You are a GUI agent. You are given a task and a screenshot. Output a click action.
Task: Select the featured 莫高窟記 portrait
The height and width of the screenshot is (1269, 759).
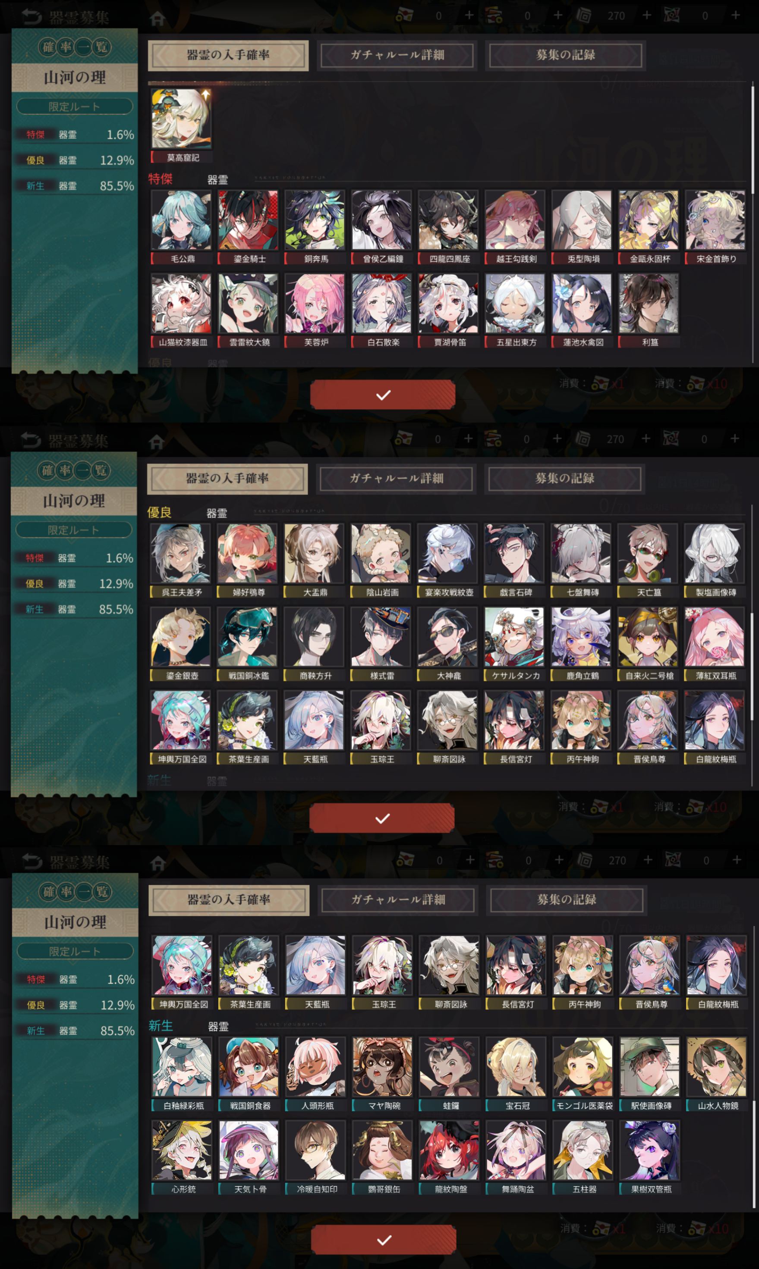[181, 119]
